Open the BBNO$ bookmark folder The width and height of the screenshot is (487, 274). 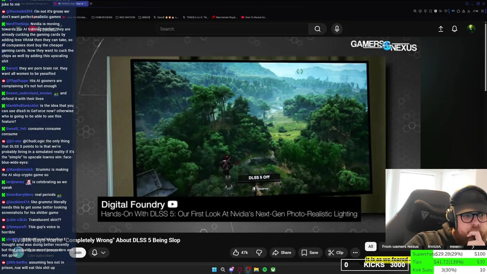click(x=144, y=17)
